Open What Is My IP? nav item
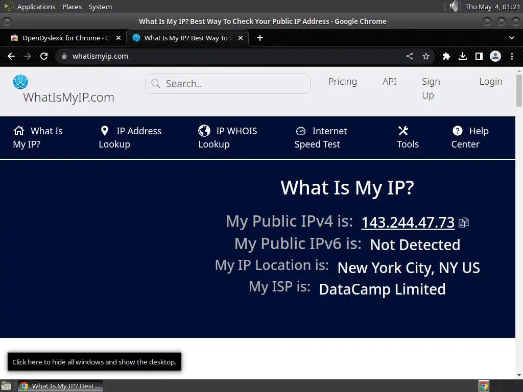This screenshot has height=392, width=523. (x=38, y=137)
